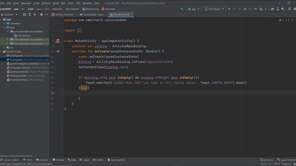Open the Refactor menu
Image resolution: width=296 pixels, height=166 pixels.
pyautogui.click(x=46, y=3)
